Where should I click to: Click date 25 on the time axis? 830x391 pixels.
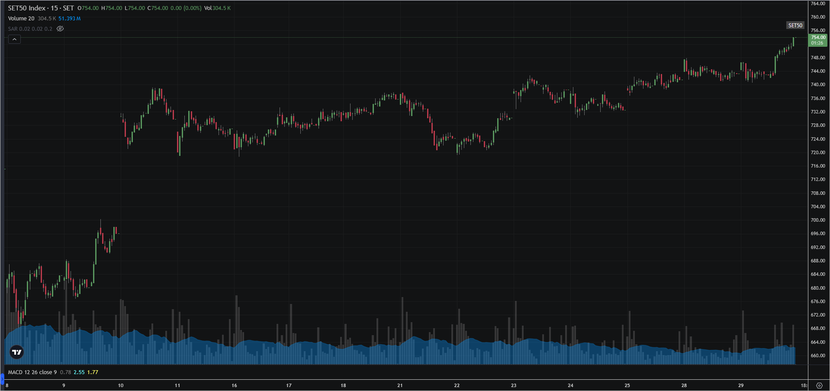coord(627,385)
